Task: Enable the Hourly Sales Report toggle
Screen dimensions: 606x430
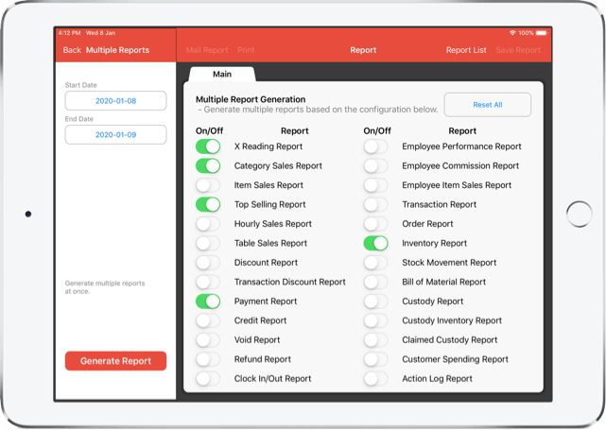Action: (208, 224)
